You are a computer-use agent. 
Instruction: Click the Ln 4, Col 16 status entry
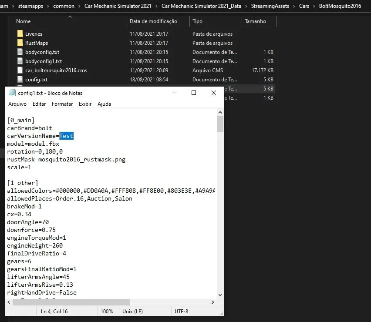click(x=54, y=312)
